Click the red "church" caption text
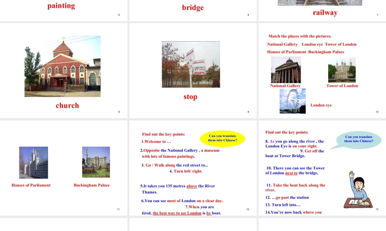Screen dimensions: 386x231 click(x=67, y=105)
